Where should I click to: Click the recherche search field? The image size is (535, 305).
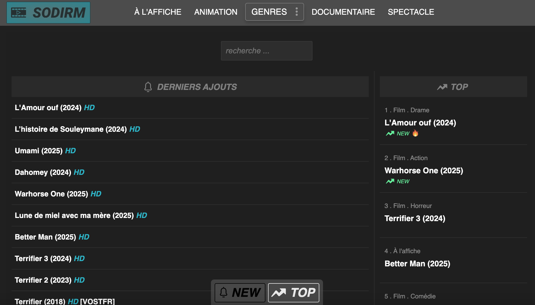266,51
